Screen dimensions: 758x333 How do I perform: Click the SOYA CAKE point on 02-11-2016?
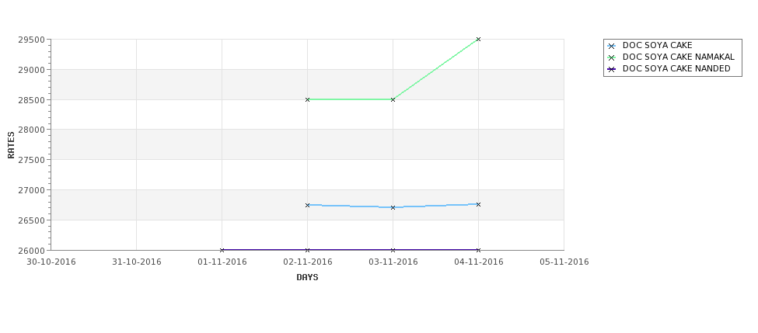tap(307, 205)
